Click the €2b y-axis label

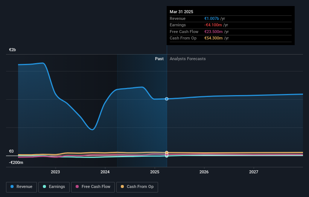[x=12, y=50]
